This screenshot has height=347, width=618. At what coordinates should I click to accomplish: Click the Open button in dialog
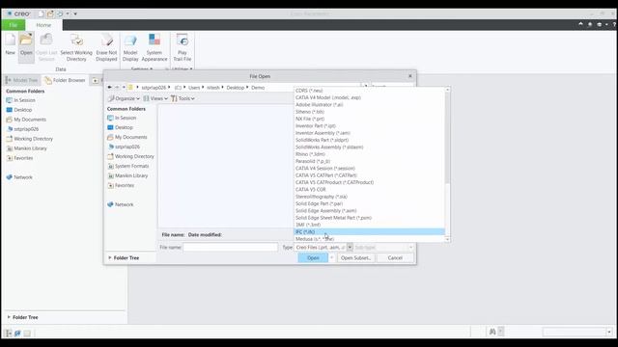click(313, 258)
